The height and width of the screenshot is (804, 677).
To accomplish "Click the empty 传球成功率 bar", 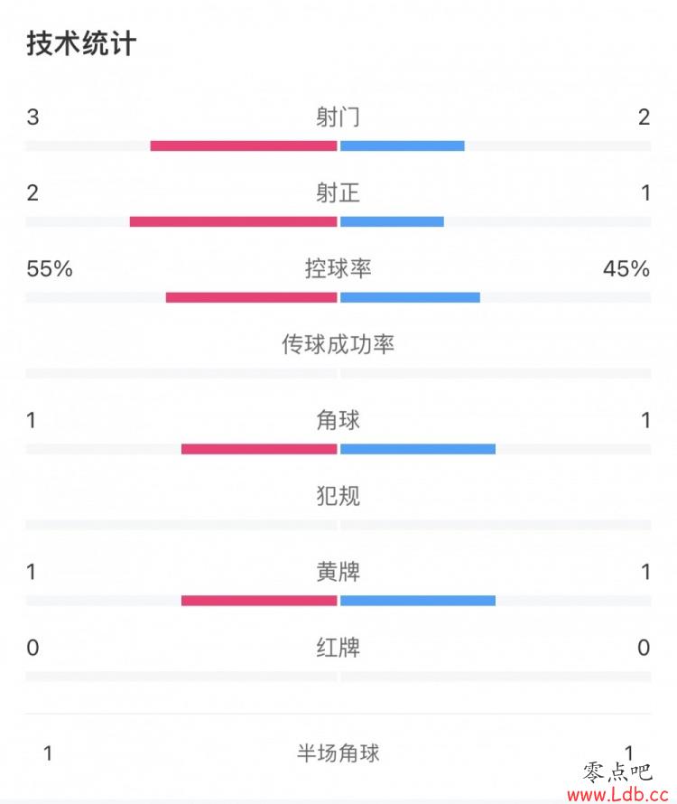I will pos(338,373).
